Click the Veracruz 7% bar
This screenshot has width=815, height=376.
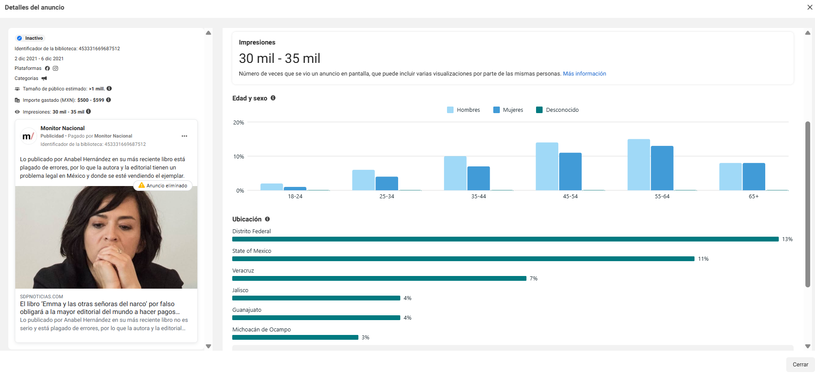[379, 279]
